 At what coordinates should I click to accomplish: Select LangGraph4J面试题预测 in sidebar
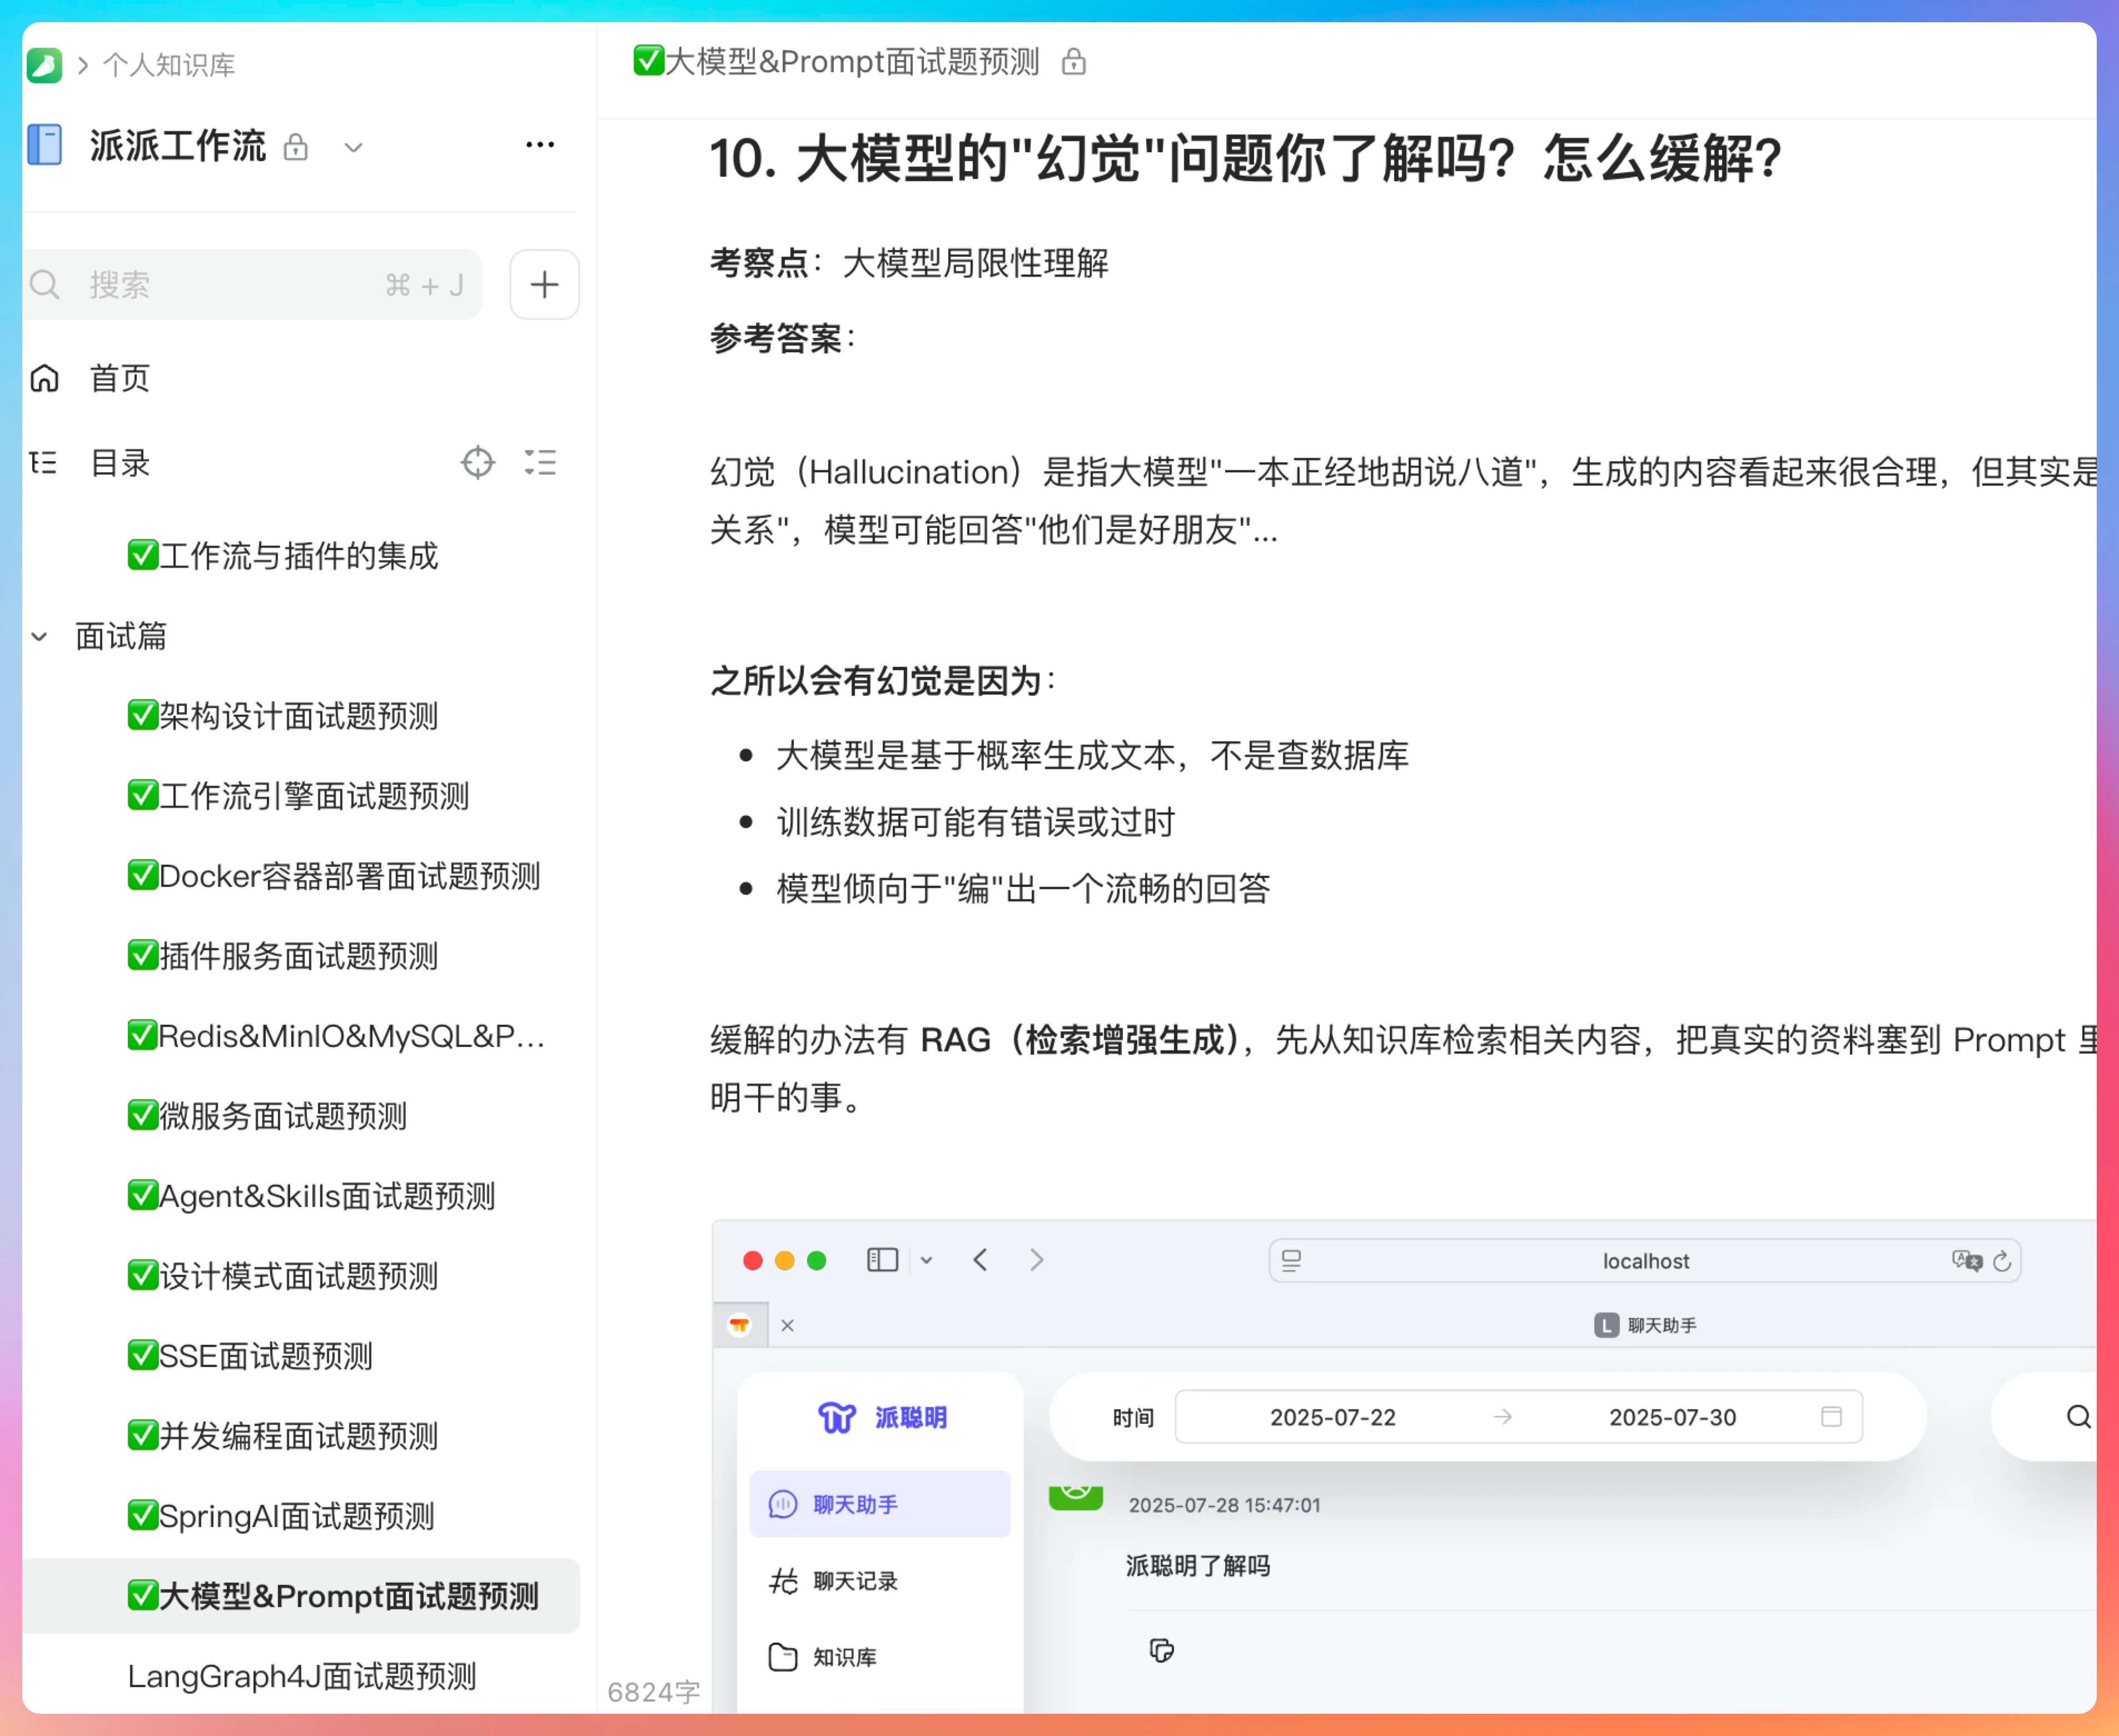click(x=301, y=1676)
